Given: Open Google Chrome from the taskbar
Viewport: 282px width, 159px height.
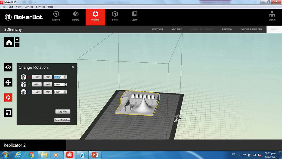Looking at the screenshot, I should 31,155.
